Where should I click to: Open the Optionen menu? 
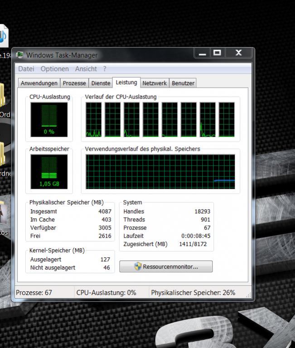[x=54, y=69]
